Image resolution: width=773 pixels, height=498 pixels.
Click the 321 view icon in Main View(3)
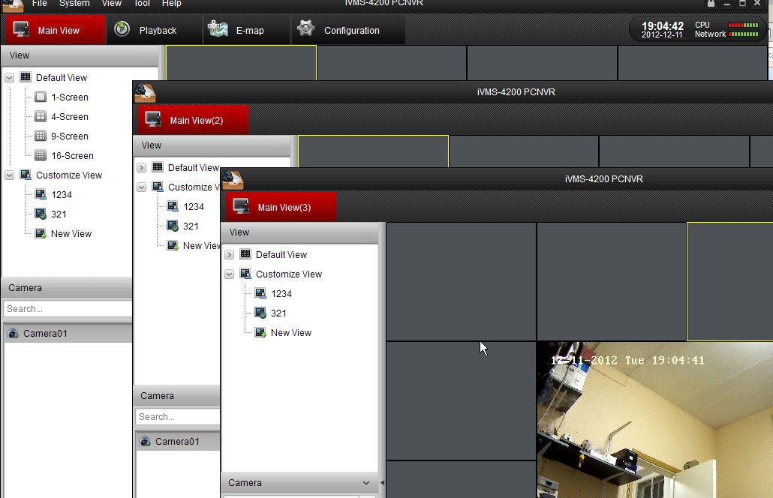point(260,313)
